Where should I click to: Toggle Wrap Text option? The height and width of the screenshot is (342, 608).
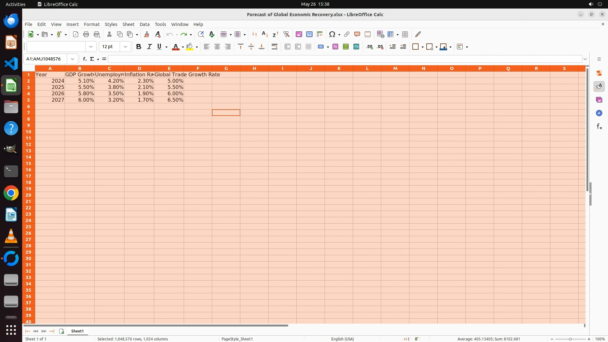pos(275,47)
